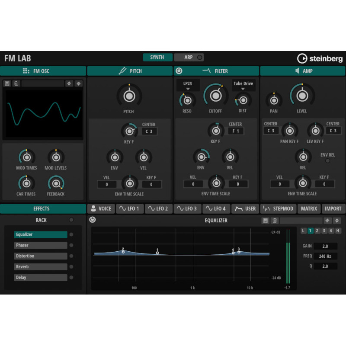Enable the Delay effect LED
Screen dimensions: 346x346
click(x=71, y=278)
